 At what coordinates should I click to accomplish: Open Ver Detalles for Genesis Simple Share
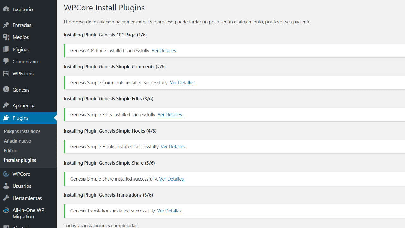click(x=172, y=179)
